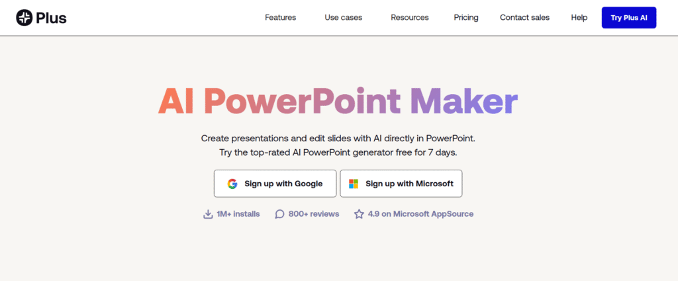
Task: Go to the Pricing page
Action: (x=466, y=18)
